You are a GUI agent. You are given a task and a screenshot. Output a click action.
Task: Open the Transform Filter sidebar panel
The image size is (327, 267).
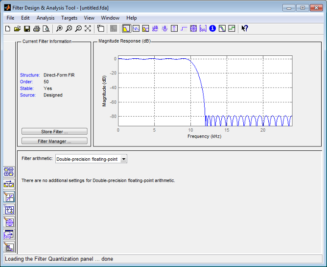coord(9,185)
